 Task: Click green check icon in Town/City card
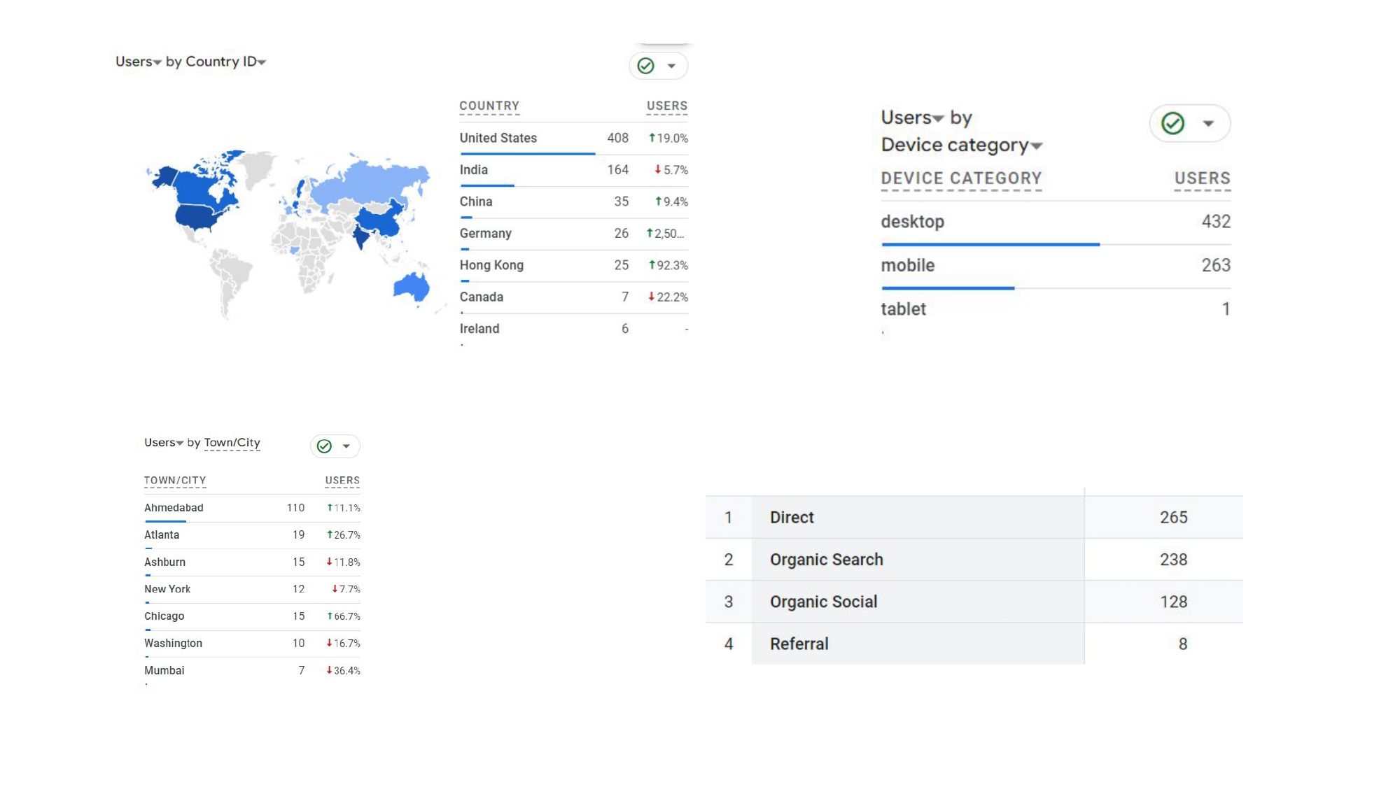[x=324, y=446]
